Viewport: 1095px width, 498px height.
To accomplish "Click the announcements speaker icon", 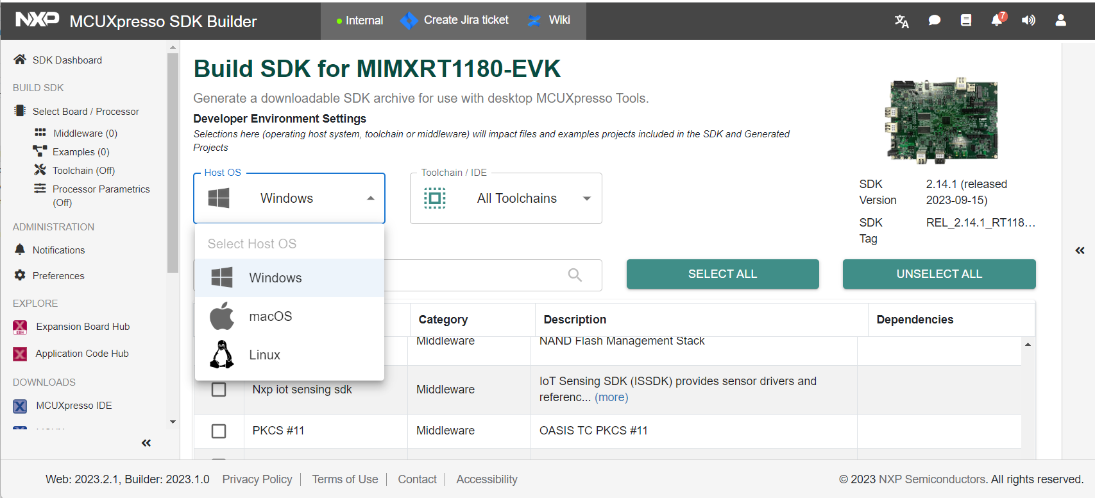I will [x=1029, y=21].
